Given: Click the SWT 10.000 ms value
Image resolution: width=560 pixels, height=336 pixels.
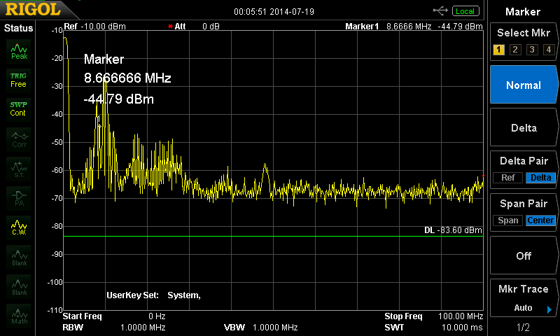Looking at the screenshot, I should 462,327.
